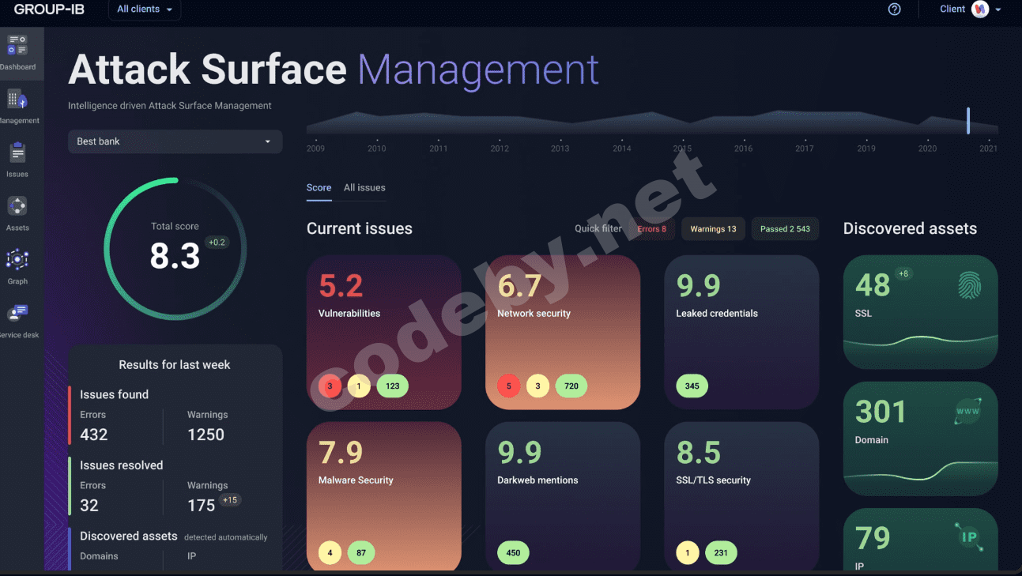
Task: Click green badge 345 in Leaked credentials
Action: pyautogui.click(x=692, y=386)
